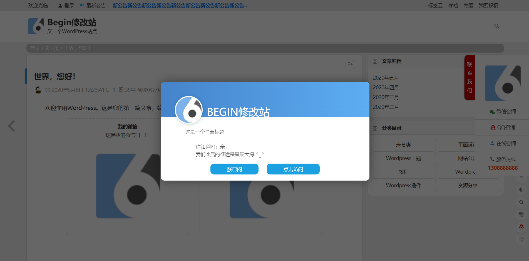Screen dimensions: 529x261
Task: Open category 未分类
Action: pos(403,145)
